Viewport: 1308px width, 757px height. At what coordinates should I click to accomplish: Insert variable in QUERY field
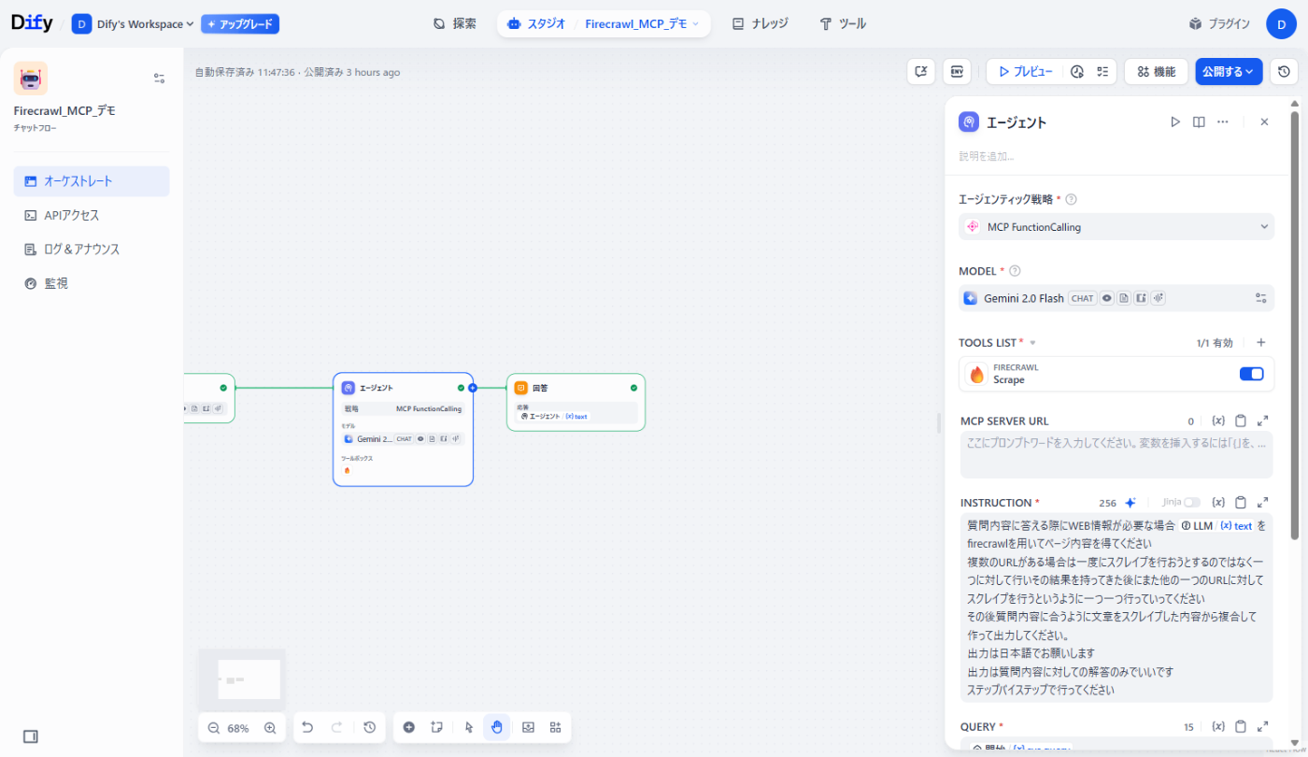coord(1218,726)
